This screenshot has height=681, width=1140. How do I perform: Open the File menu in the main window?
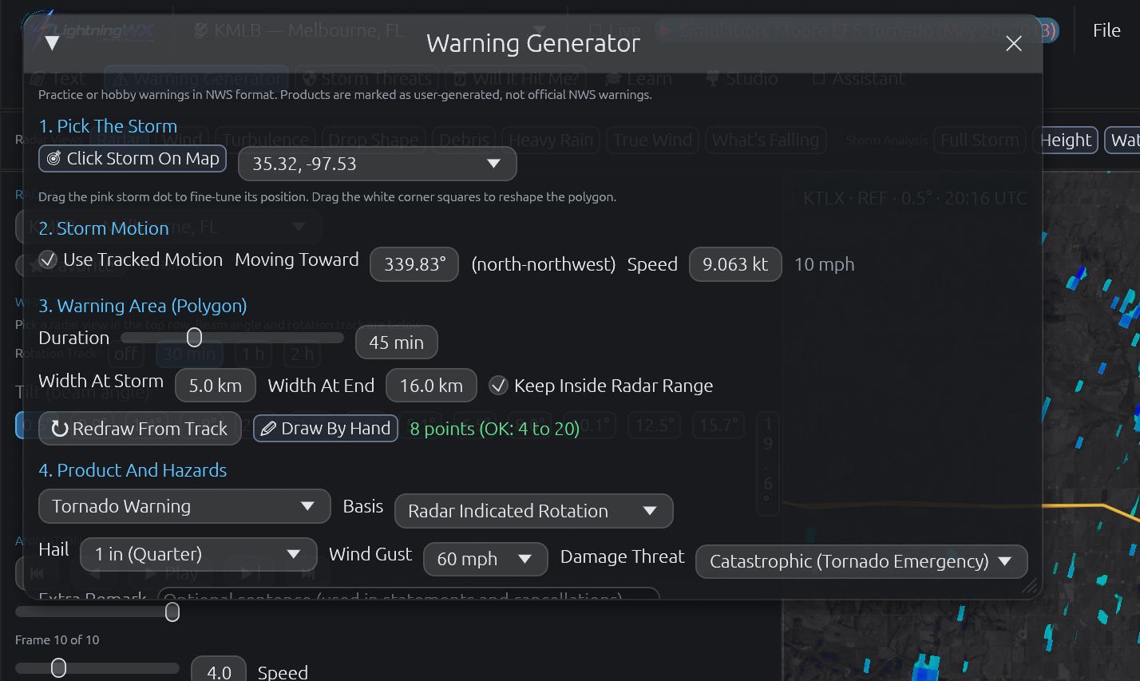[x=1106, y=30]
